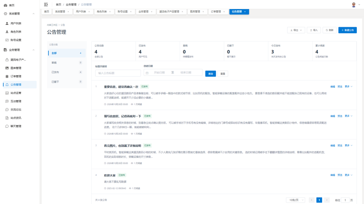The width and height of the screenshot is (364, 204).
Task: Select 已发布 announcement category
Action: (66, 72)
